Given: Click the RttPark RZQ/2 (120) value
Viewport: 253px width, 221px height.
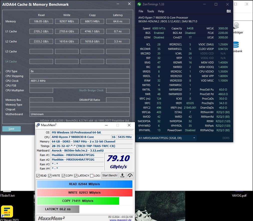Looking at the screenshot, I should coord(223,126).
